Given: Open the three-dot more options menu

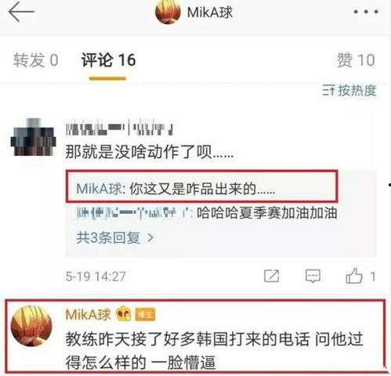Looking at the screenshot, I should tap(366, 12).
